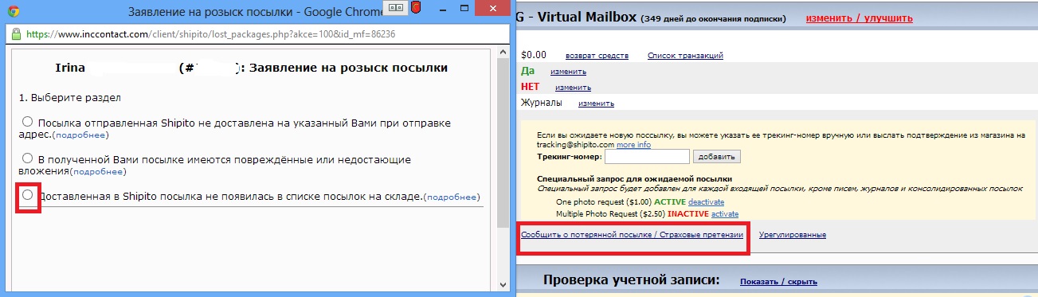Click '1. Выберите раздел' text
Screen dimensions: 1038x297
70,97
